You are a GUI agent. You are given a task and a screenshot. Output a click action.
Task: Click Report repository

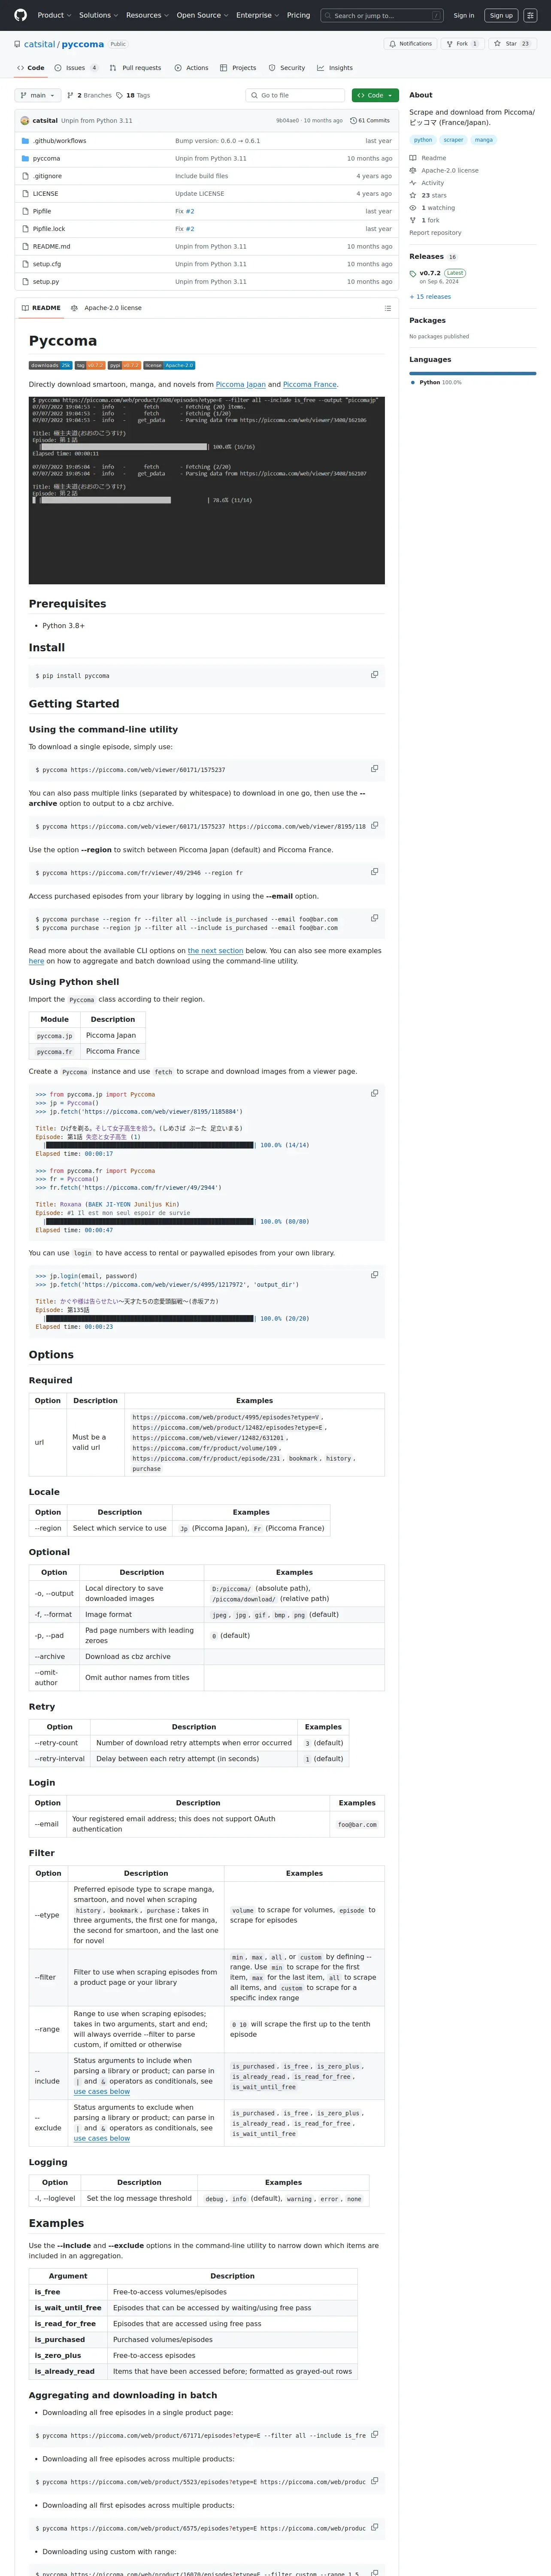tap(435, 233)
